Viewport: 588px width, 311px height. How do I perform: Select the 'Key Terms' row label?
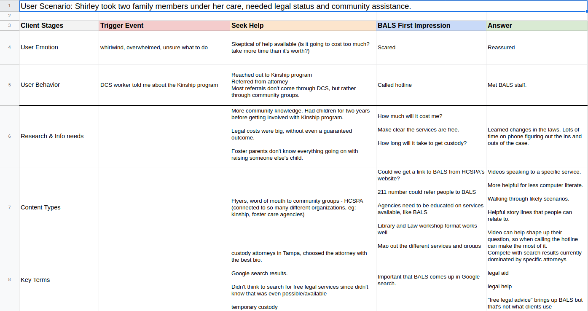click(x=59, y=280)
